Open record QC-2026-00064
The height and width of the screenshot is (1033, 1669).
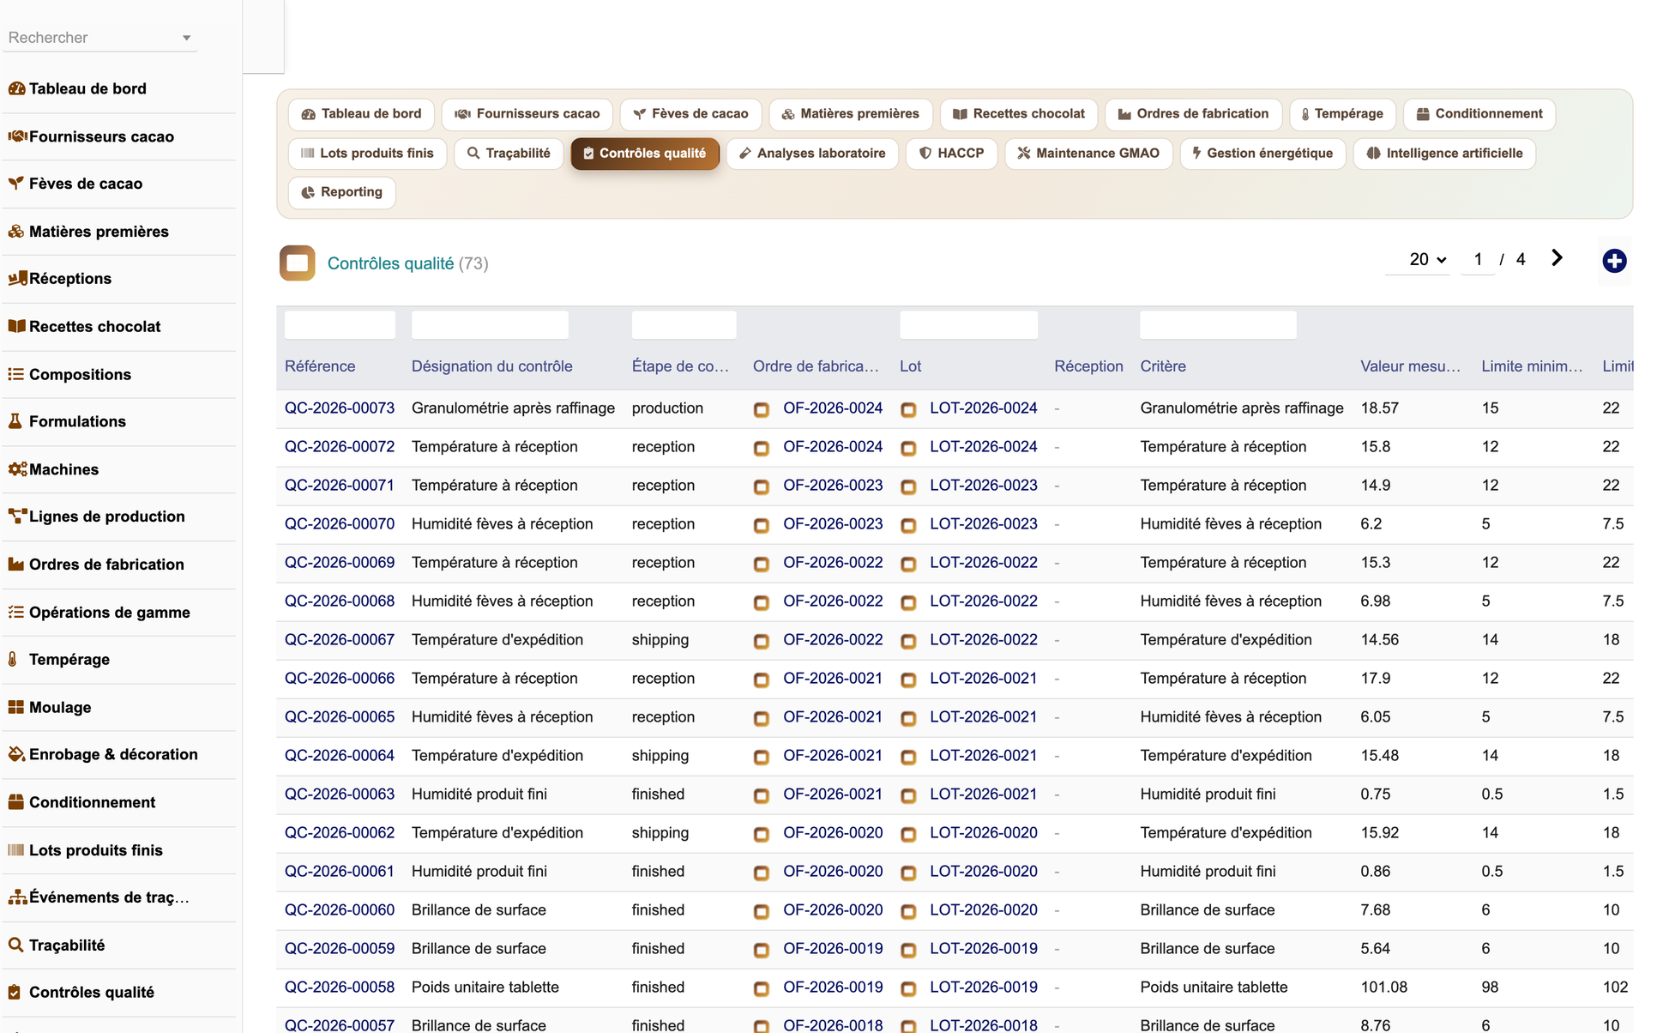(x=340, y=756)
